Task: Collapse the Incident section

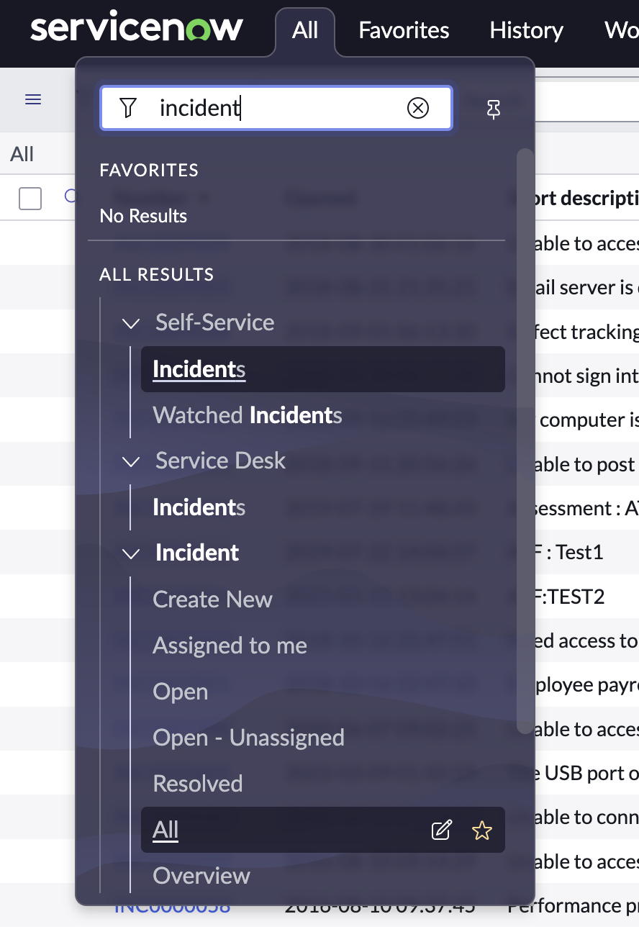Action: click(130, 553)
